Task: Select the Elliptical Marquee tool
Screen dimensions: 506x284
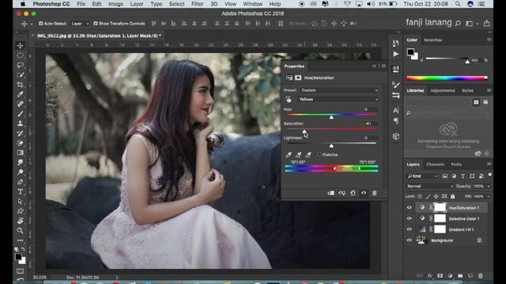Action: point(21,55)
